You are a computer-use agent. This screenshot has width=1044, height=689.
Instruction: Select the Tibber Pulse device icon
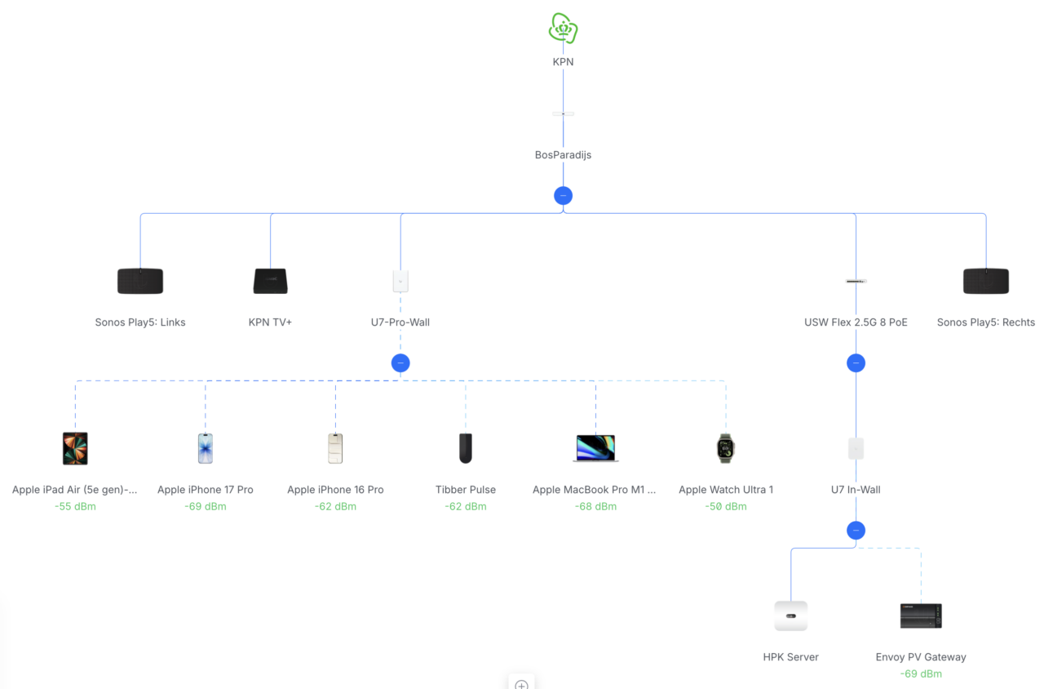coord(466,448)
